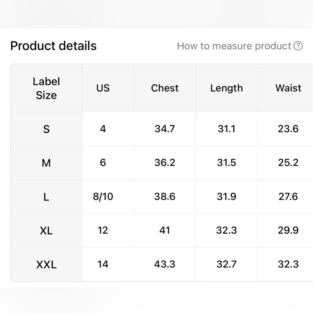The width and height of the screenshot is (313, 313).
Task: Click the 23.6 waist measurement cell
Action: click(x=288, y=129)
